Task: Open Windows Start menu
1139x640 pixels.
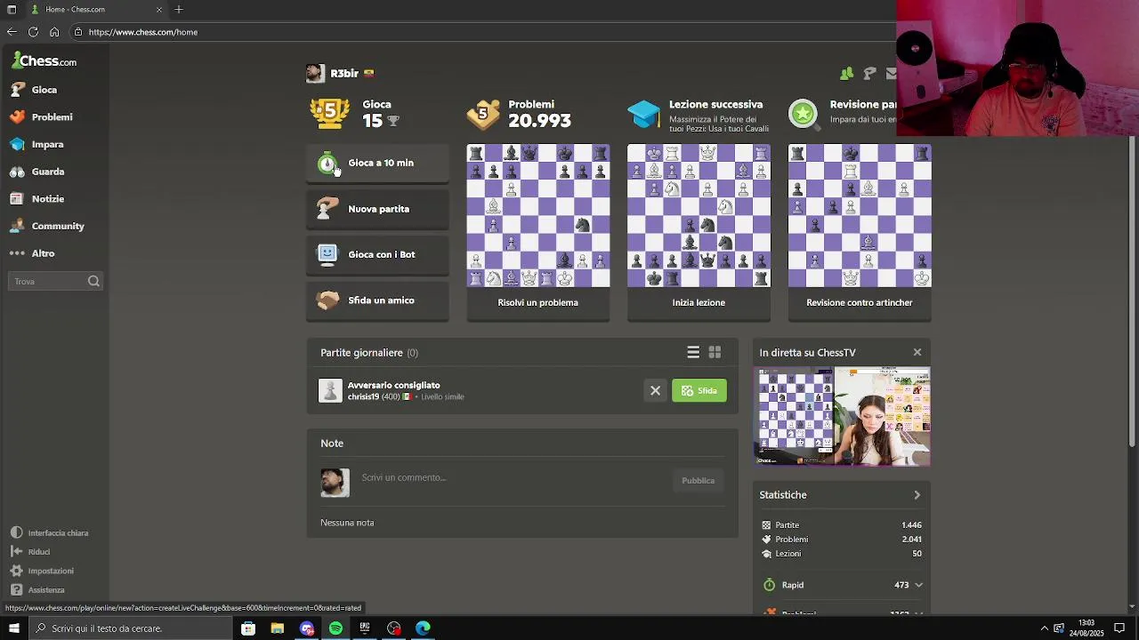Action: pyautogui.click(x=13, y=628)
